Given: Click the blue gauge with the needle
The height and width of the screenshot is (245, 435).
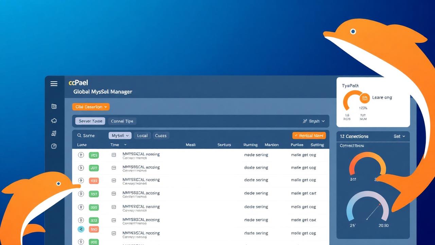Looking at the screenshot, I should coord(367,206).
